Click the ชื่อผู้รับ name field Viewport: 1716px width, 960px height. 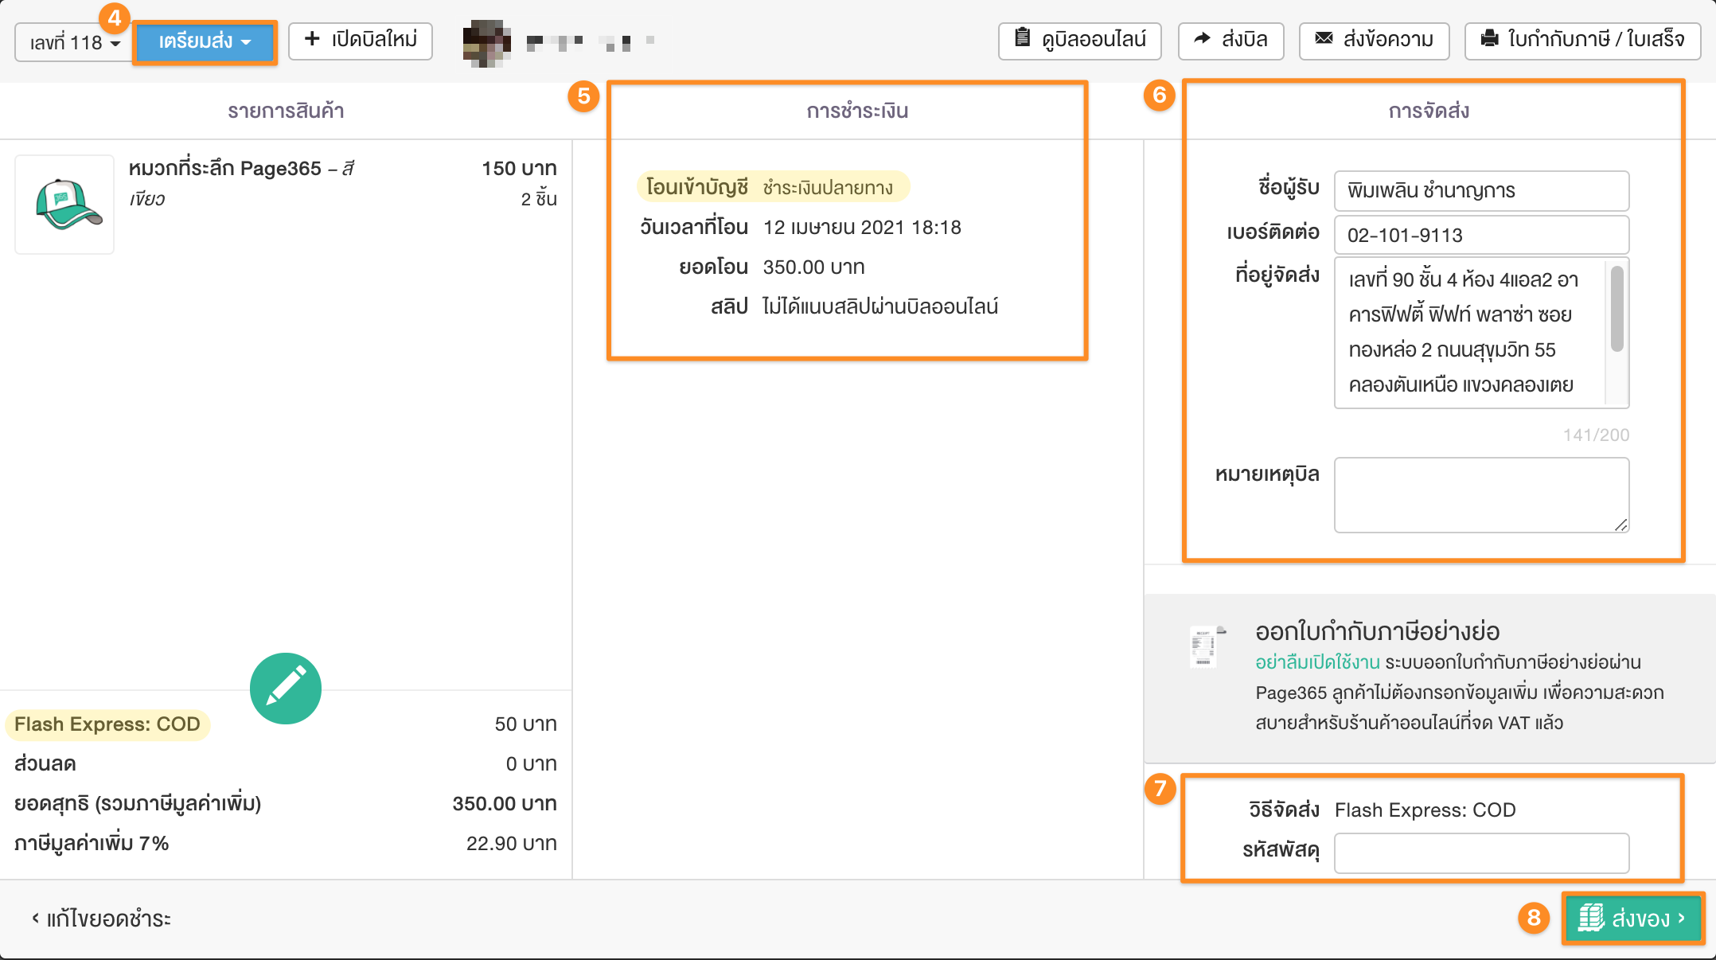point(1481,191)
